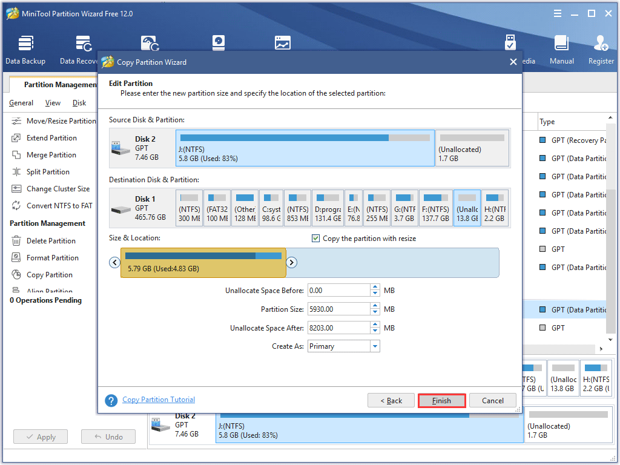
Task: Click the Apply button
Action: tap(41, 437)
